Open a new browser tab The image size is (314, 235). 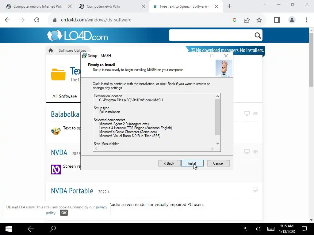pyautogui.click(x=229, y=6)
